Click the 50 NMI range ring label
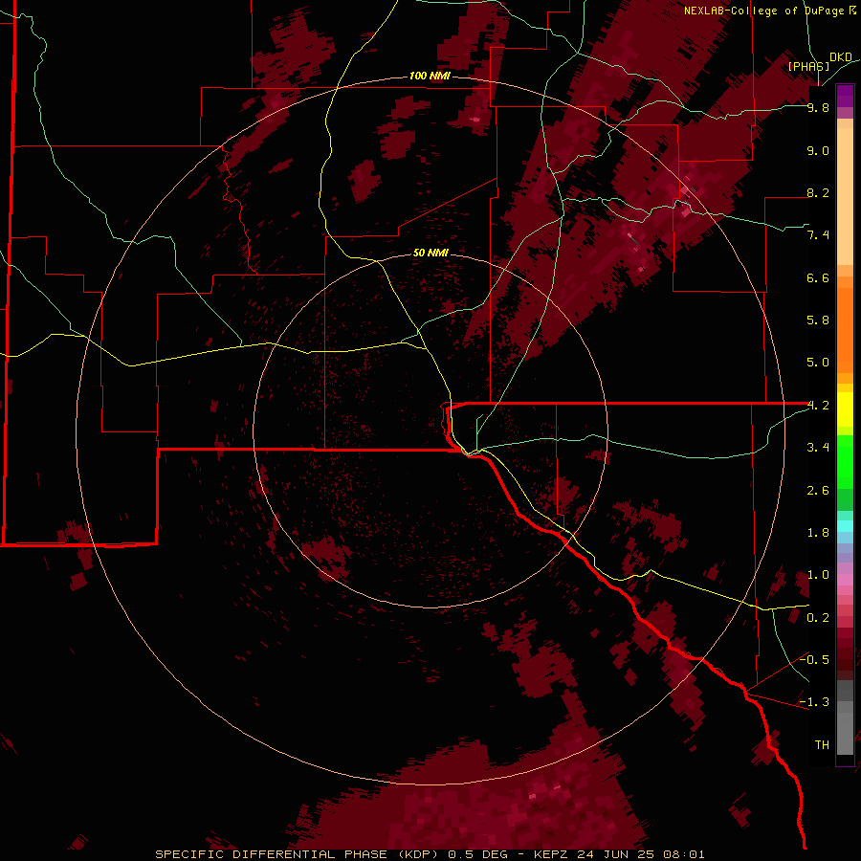This screenshot has width=861, height=861. 430,253
